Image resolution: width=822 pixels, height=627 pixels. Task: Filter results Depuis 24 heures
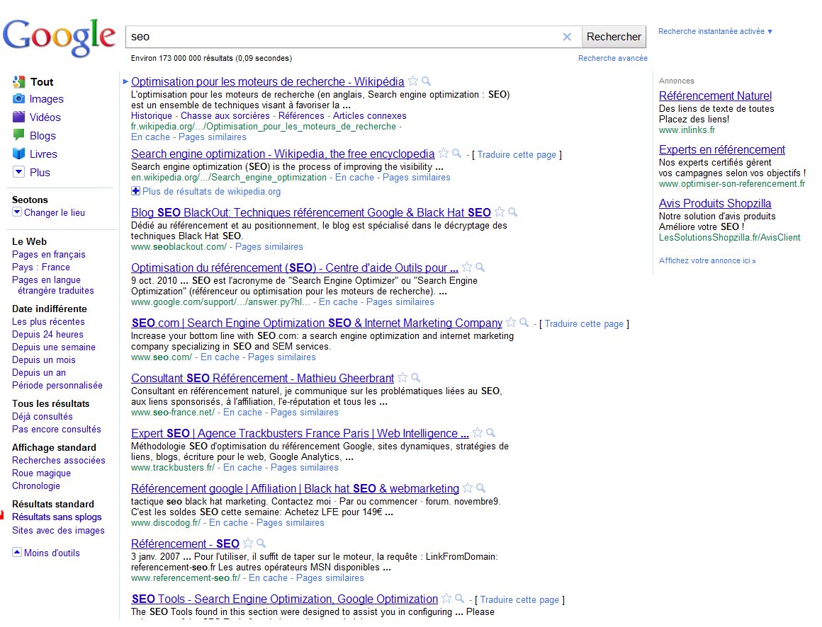click(47, 334)
